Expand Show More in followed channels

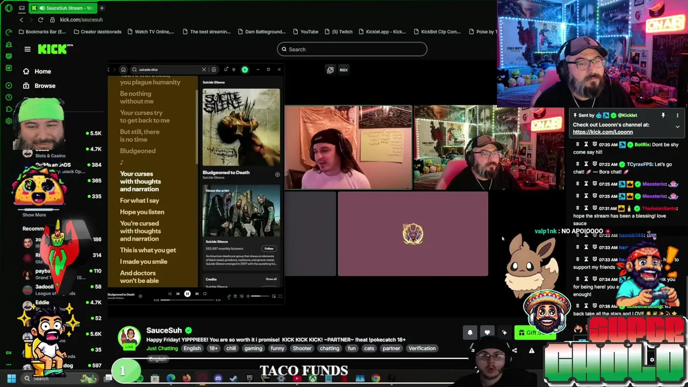(x=34, y=215)
